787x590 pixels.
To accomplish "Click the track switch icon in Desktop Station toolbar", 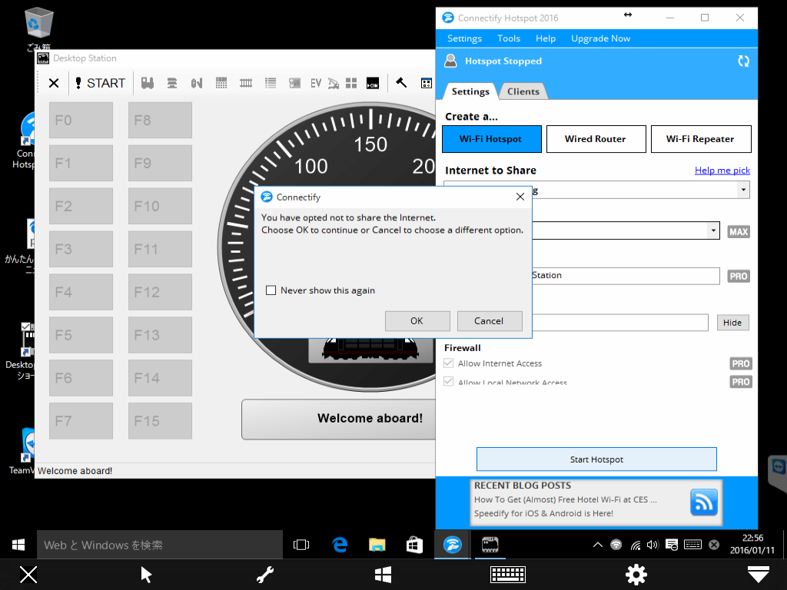I will point(197,83).
